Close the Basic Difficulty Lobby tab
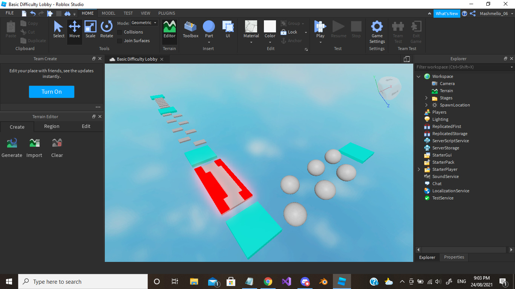Viewport: 515px width, 289px height. coord(162,59)
